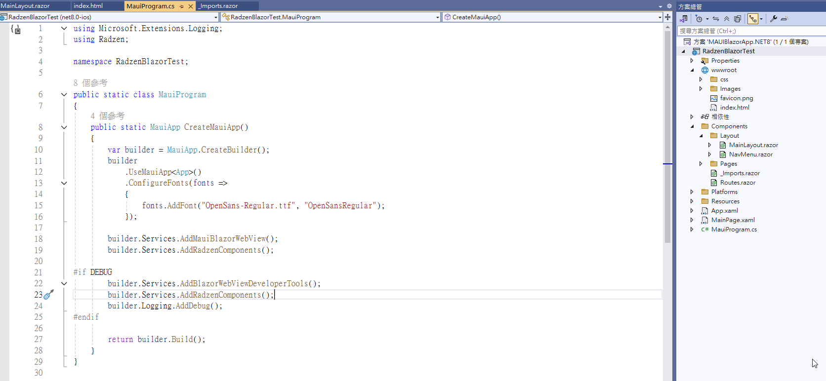Switch to the _Imports.razor tab
Viewport: 826px width, 381px height.
219,6
